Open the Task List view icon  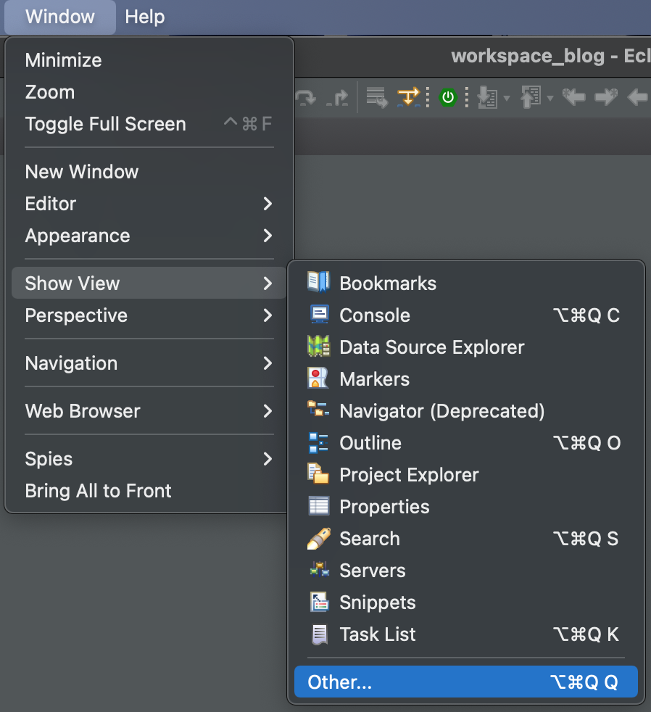coord(319,634)
